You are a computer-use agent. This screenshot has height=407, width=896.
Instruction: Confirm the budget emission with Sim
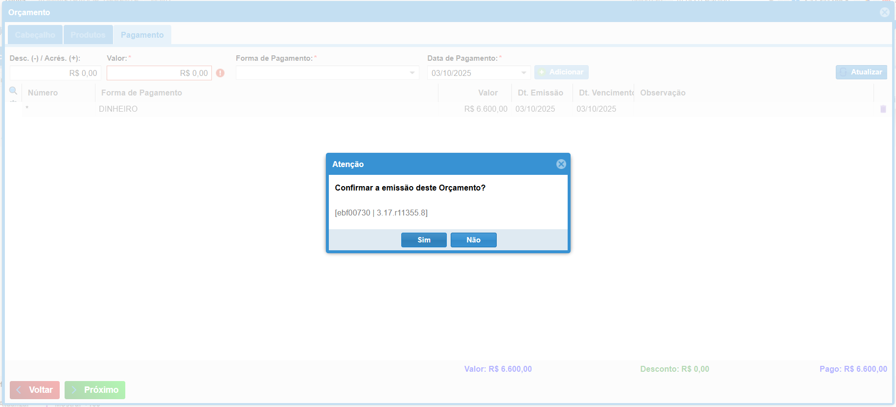pos(423,240)
